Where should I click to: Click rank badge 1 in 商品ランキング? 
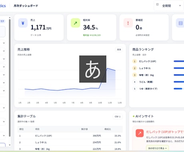pyautogui.click(x=134, y=61)
